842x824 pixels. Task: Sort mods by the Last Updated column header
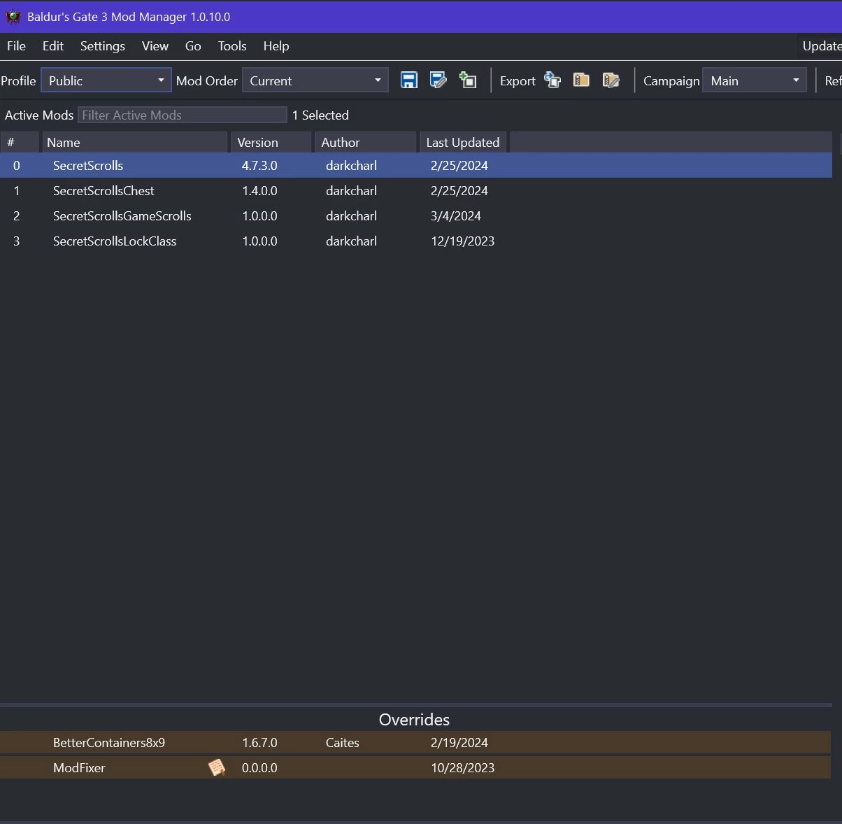[463, 142]
